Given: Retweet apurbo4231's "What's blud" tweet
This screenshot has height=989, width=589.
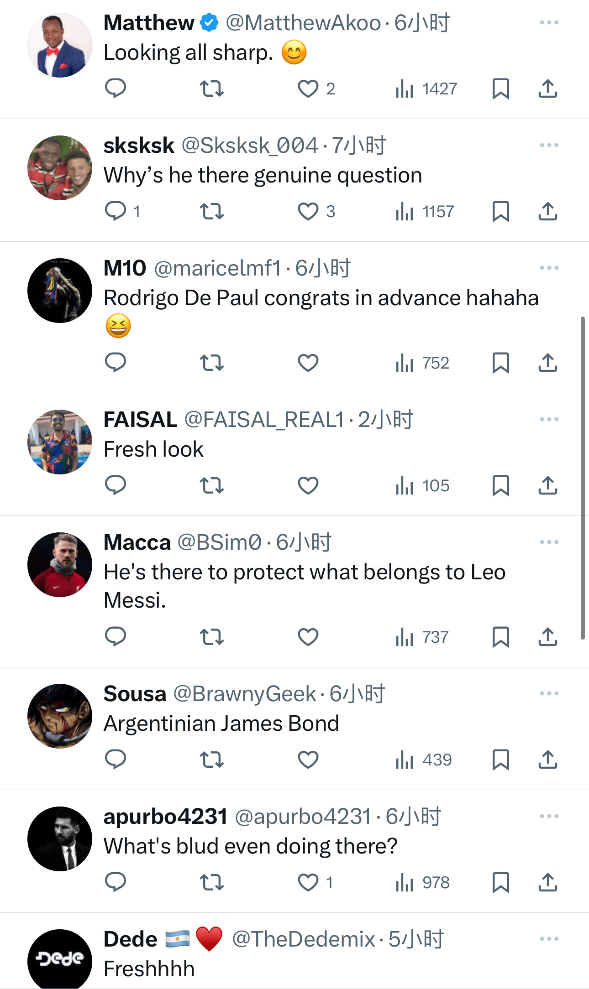Looking at the screenshot, I should (212, 882).
